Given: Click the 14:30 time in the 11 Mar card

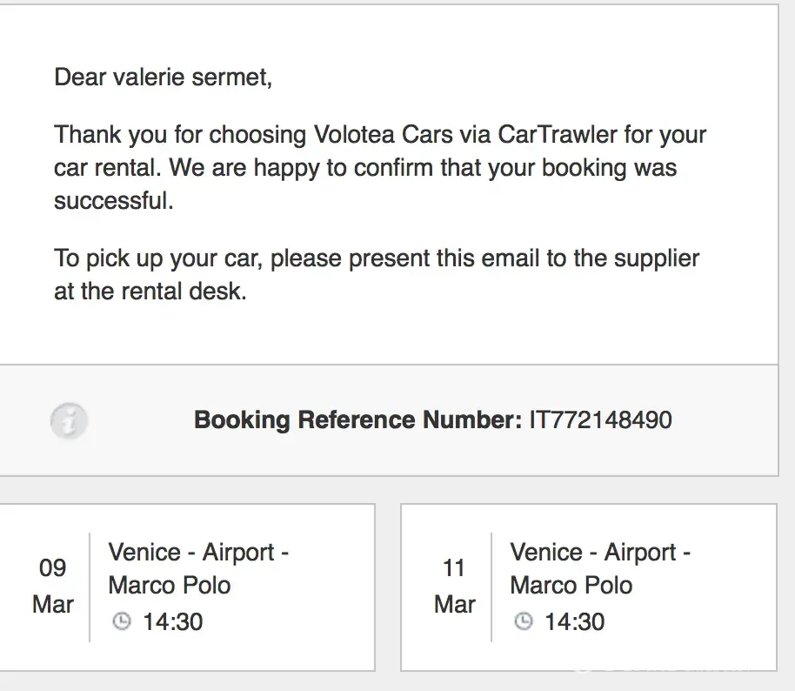Looking at the screenshot, I should pos(574,621).
